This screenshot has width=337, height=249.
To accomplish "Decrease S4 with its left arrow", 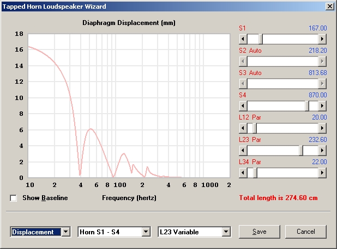I will (243, 106).
